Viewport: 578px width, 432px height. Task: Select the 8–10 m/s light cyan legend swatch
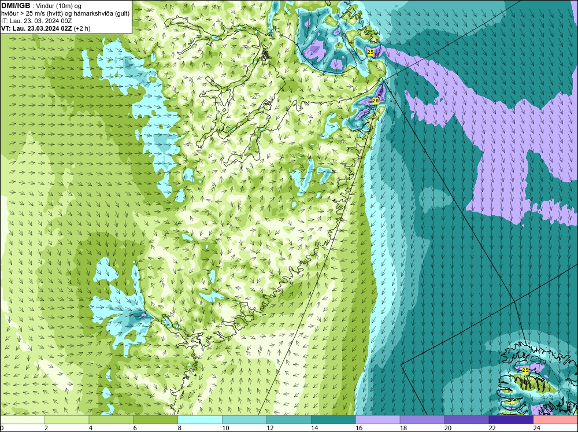(200, 420)
